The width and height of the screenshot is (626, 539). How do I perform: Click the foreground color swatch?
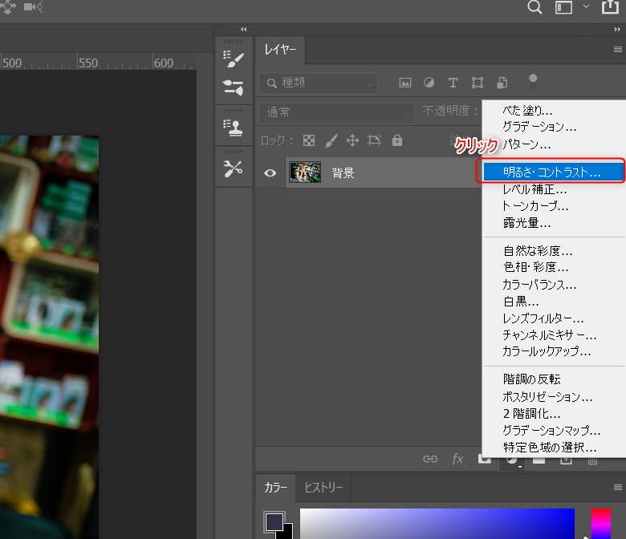pos(274,521)
